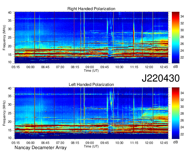Click the 34 dB label on the bottom colorbar
The width and height of the screenshot is (187, 151).
tap(182, 93)
